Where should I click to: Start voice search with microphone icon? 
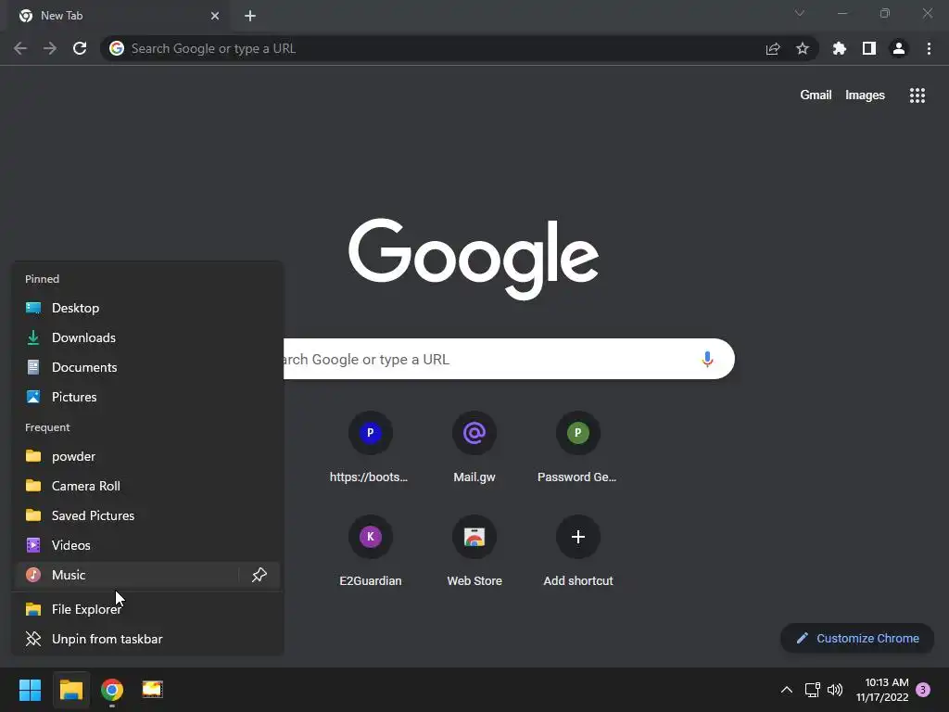(707, 359)
